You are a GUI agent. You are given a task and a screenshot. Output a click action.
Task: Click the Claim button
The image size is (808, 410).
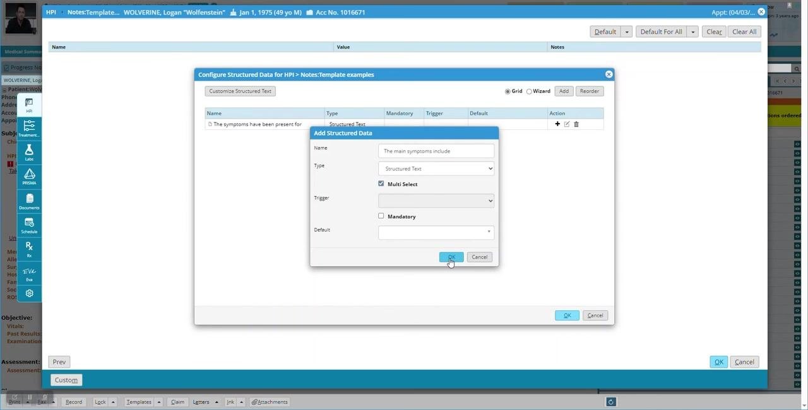[x=177, y=402]
